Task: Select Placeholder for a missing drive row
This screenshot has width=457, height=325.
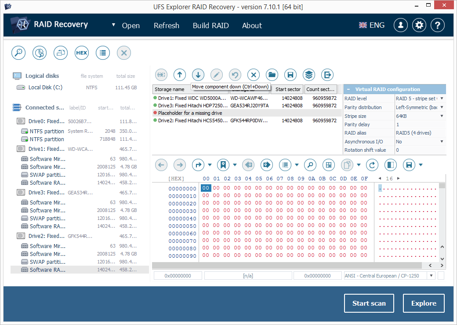Action: pyautogui.click(x=247, y=113)
